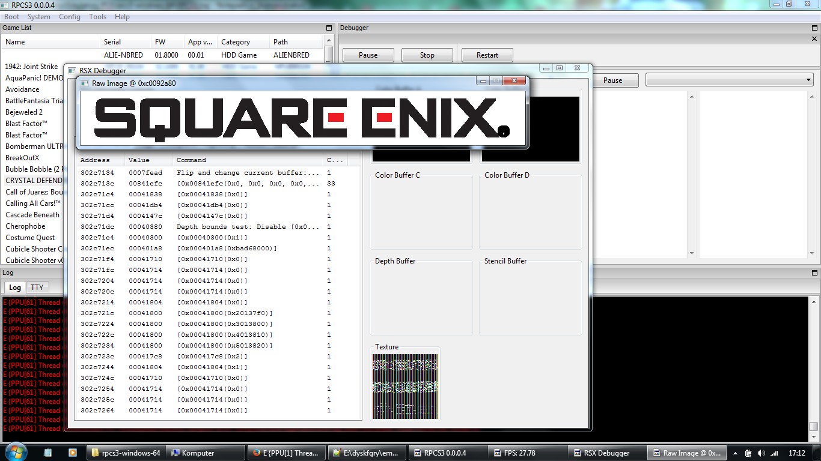The height and width of the screenshot is (461, 821).
Task: Sort the game list by Serial column
Action: (112, 42)
